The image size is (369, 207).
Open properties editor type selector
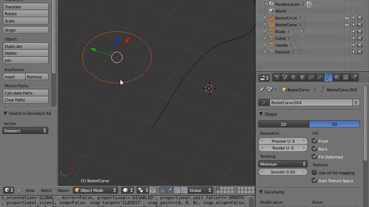click(264, 78)
